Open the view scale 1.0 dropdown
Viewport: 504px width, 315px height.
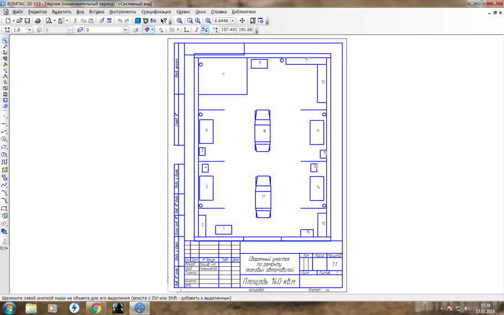[x=29, y=30]
